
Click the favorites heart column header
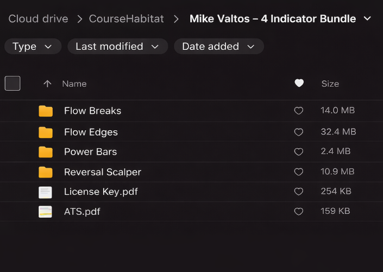(299, 83)
